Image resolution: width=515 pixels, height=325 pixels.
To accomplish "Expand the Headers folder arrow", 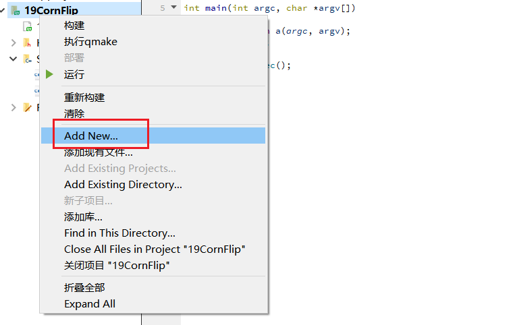I will click(x=13, y=42).
